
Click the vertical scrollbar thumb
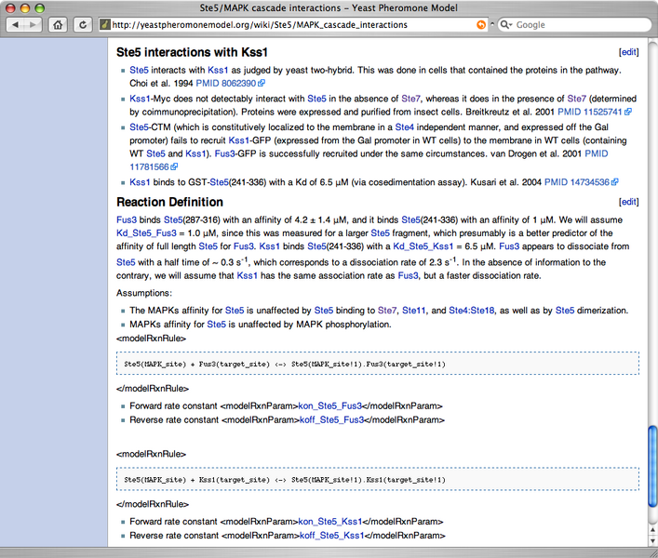(x=652, y=467)
